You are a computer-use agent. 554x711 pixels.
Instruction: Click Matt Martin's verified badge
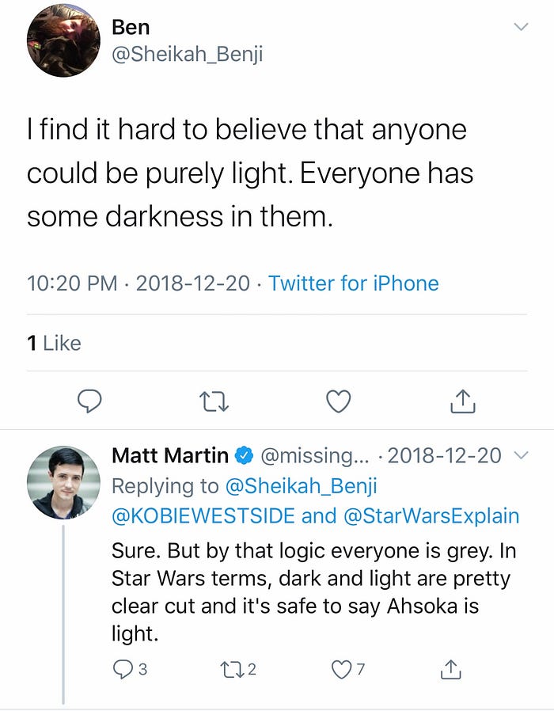coord(245,456)
